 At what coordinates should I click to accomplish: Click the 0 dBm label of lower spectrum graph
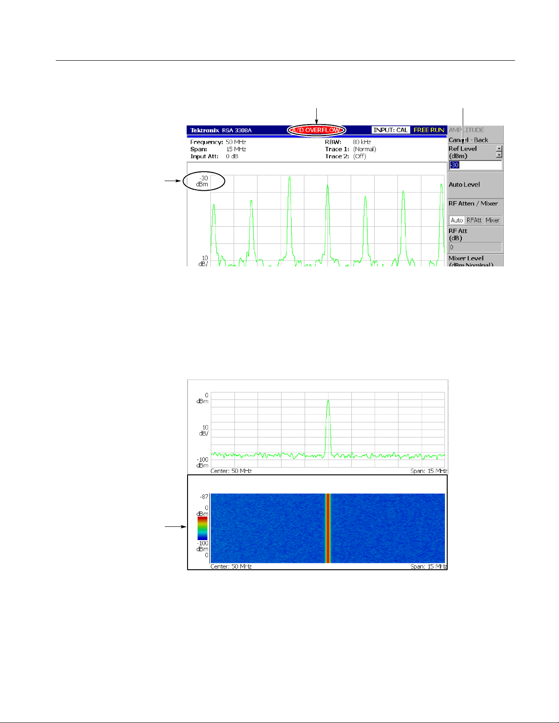click(x=203, y=398)
